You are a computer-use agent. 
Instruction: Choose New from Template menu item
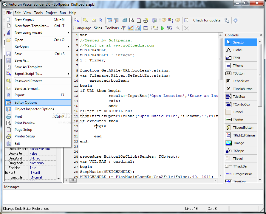pos(38,26)
